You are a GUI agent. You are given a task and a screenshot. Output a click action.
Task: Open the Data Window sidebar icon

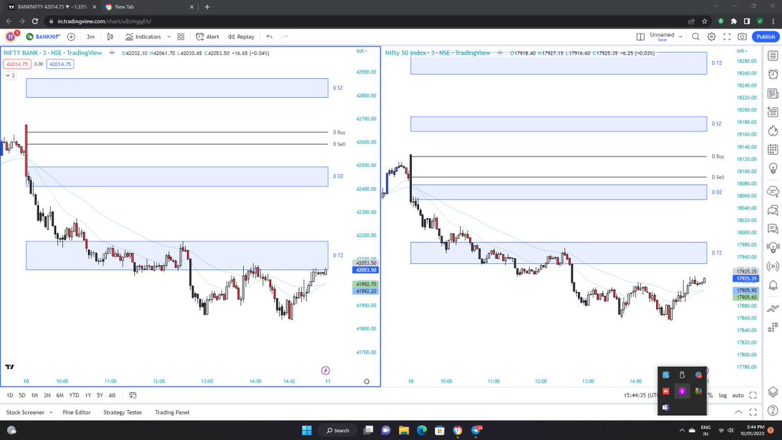tap(774, 113)
